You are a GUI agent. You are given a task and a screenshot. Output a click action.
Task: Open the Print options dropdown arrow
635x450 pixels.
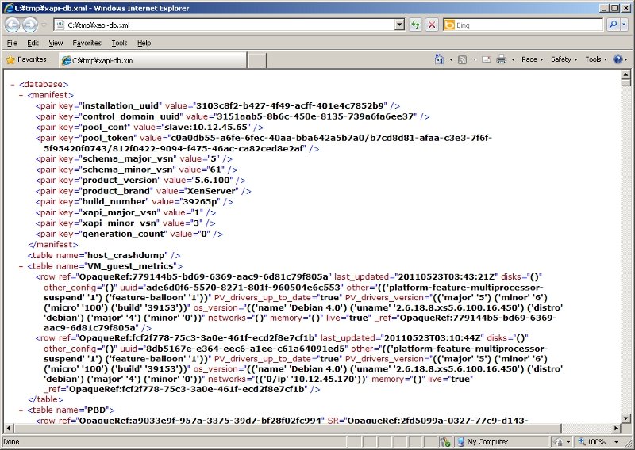coord(513,60)
